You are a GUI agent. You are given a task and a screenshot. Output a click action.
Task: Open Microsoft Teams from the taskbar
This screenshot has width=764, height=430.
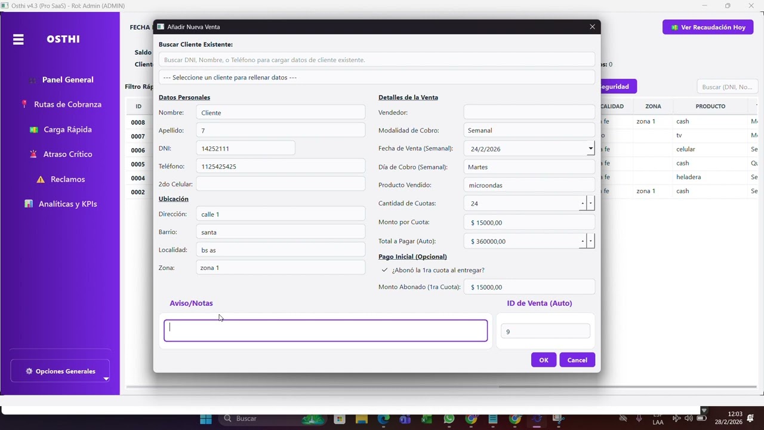405,419
